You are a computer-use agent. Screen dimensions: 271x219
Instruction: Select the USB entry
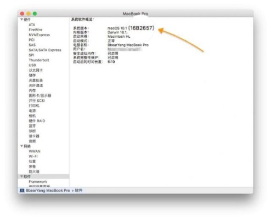pos(32,65)
